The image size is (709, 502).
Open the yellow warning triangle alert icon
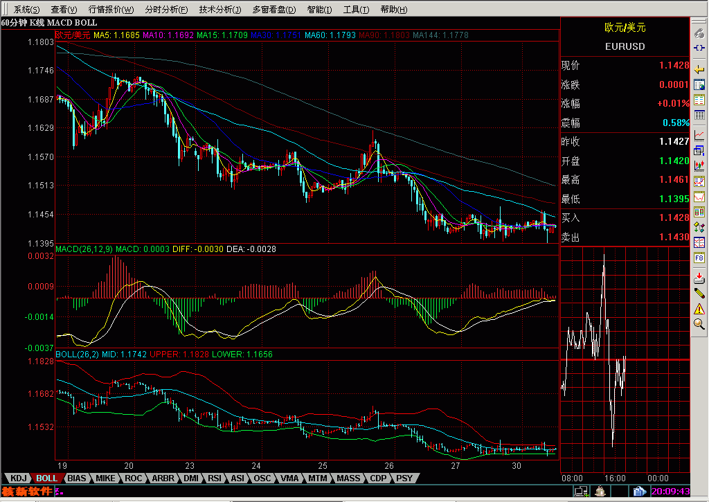(x=699, y=308)
